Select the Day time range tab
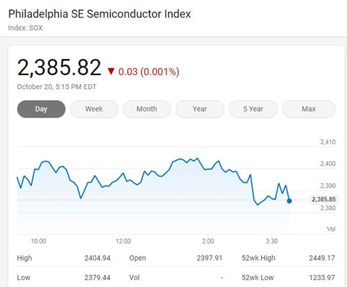347x287 pixels. click(41, 109)
